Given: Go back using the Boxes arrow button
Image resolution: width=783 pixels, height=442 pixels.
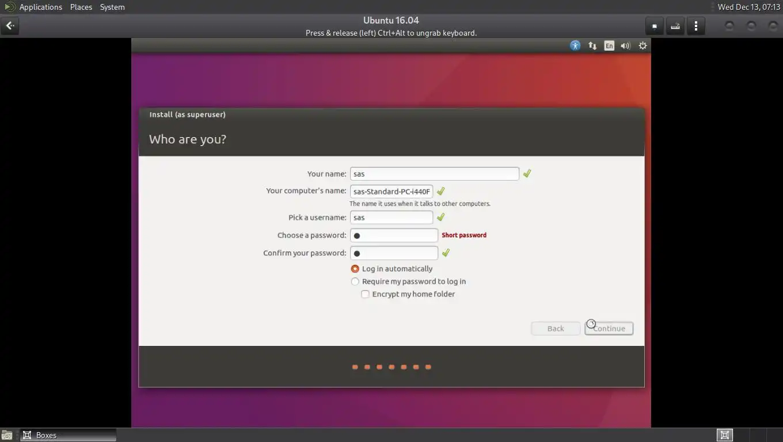Looking at the screenshot, I should click(10, 26).
